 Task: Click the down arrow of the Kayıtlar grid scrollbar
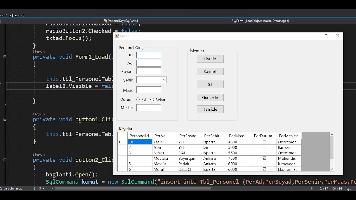tap(332, 169)
